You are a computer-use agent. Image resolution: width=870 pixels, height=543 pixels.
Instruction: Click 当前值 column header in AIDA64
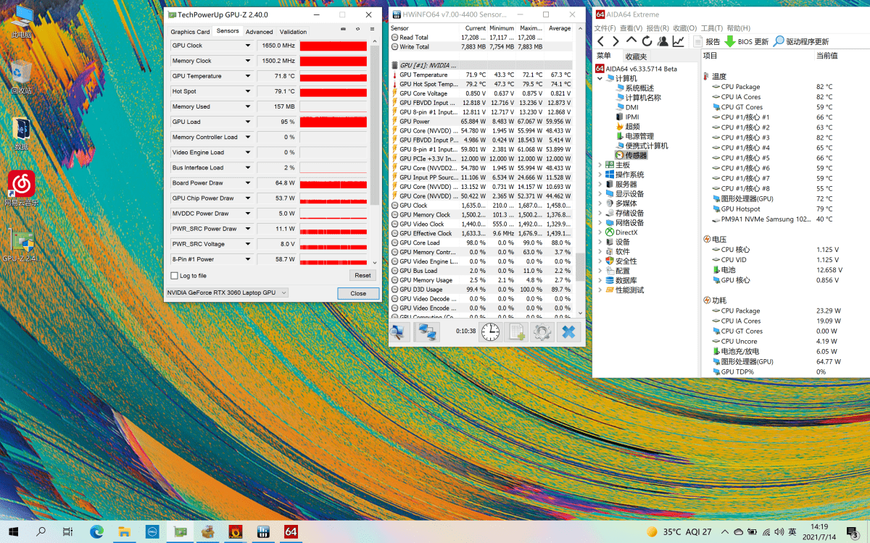click(x=826, y=55)
